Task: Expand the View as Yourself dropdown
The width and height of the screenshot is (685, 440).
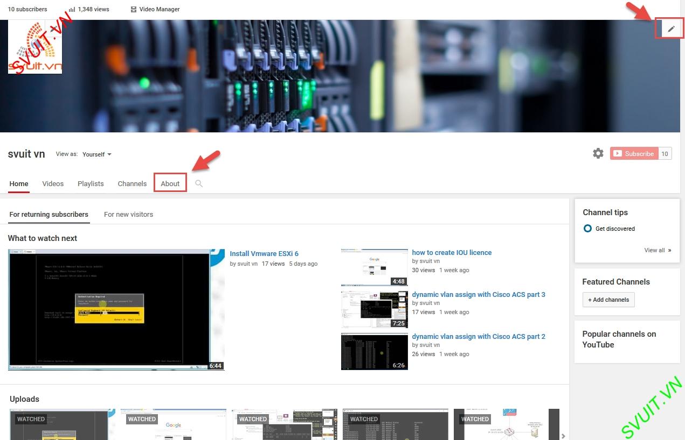Action: (97, 154)
